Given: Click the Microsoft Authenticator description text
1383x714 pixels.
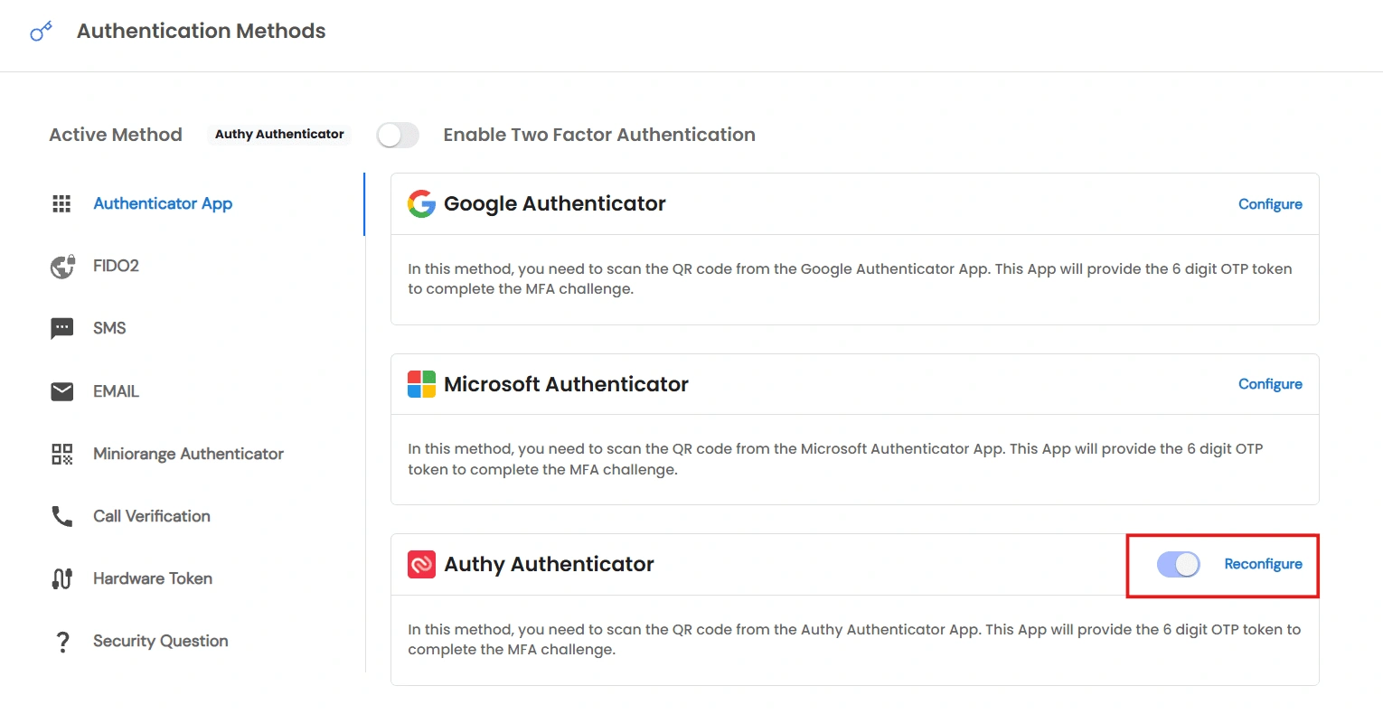Looking at the screenshot, I should click(835, 459).
